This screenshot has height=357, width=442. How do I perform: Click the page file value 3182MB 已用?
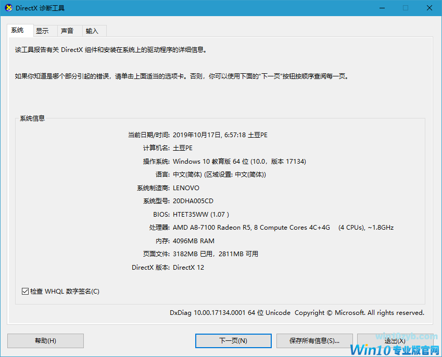pyautogui.click(x=193, y=254)
